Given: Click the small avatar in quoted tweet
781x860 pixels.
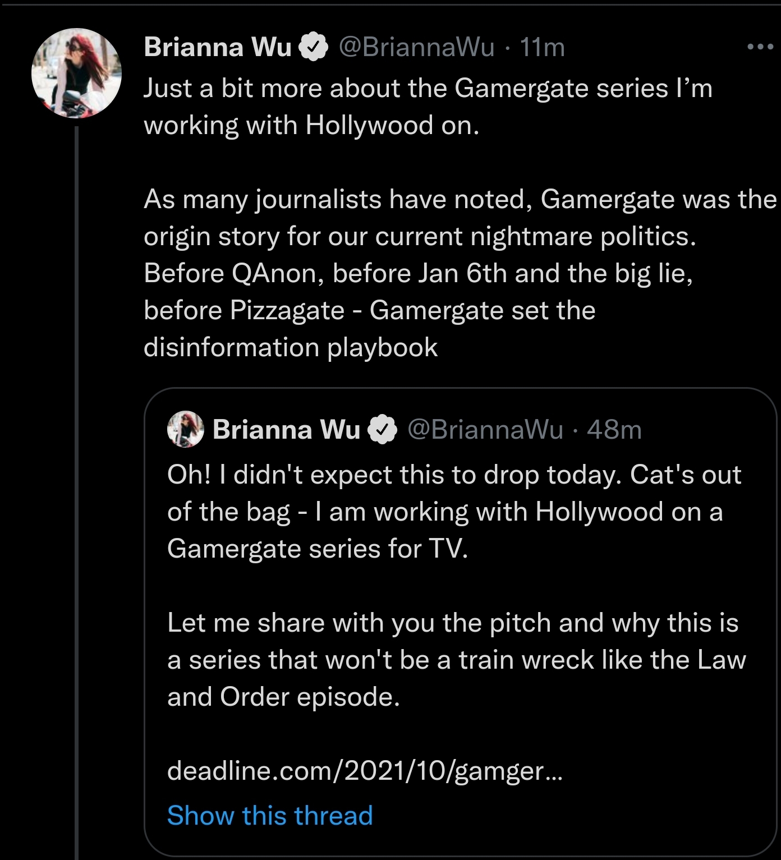Looking at the screenshot, I should coord(186,429).
